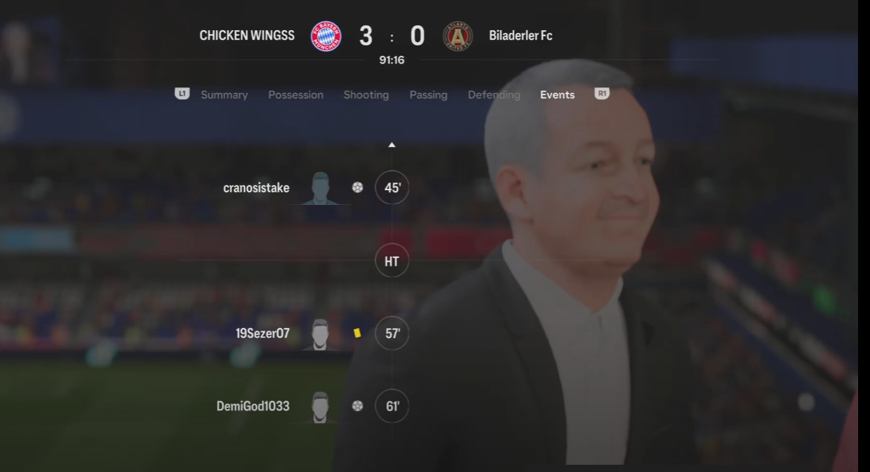Click the Atlanta United club crest
Image resolution: width=870 pixels, height=472 pixels.
click(458, 36)
